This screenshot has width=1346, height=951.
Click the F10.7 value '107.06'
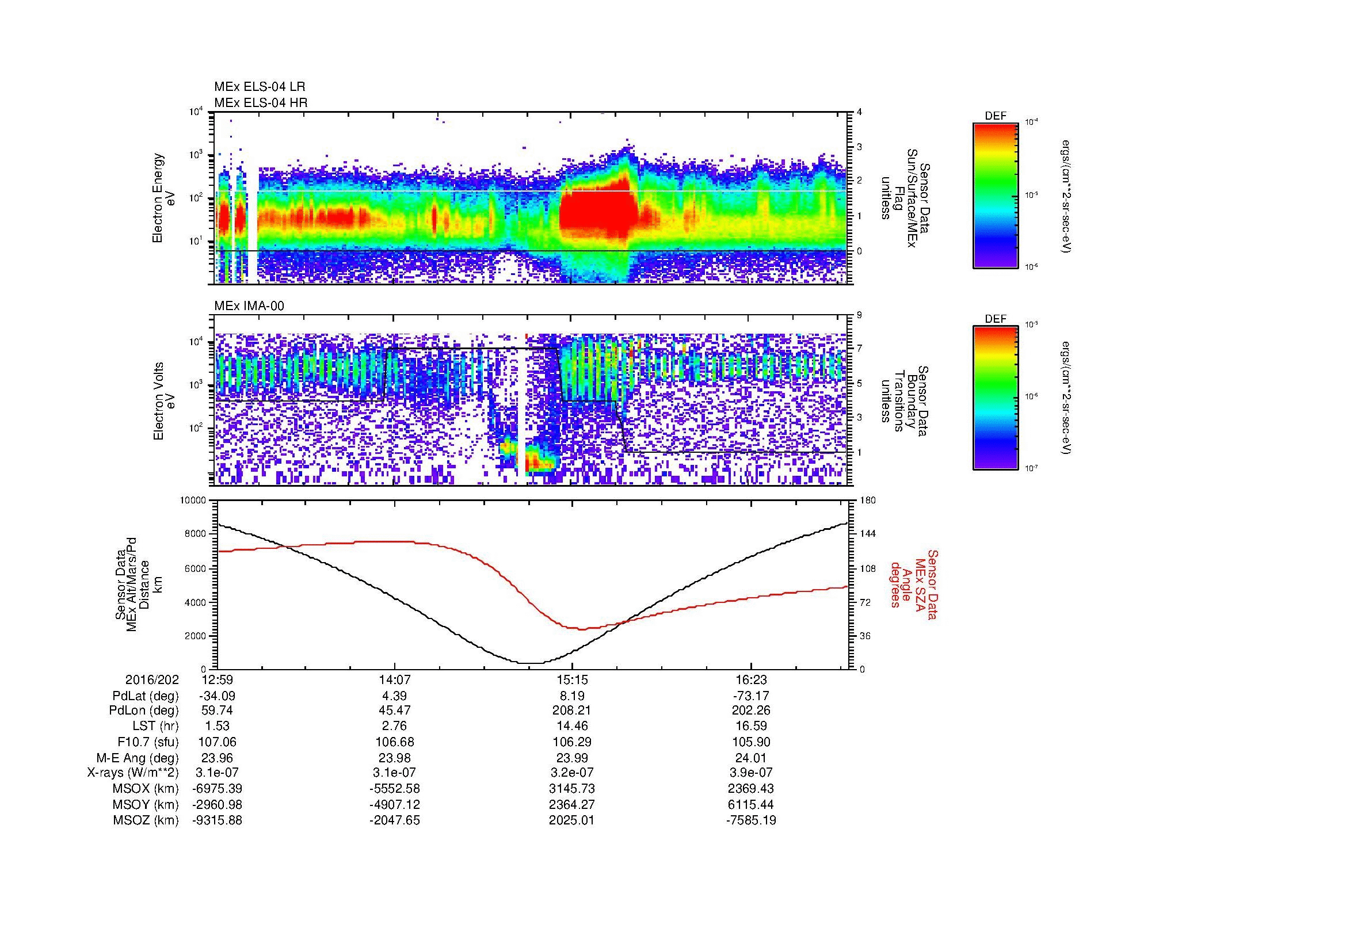click(217, 742)
